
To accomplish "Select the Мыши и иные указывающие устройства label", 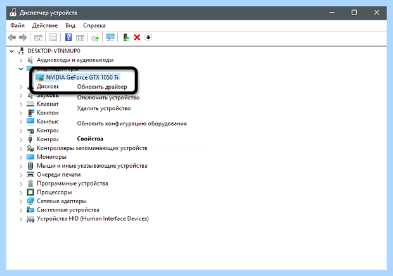I will (92, 166).
